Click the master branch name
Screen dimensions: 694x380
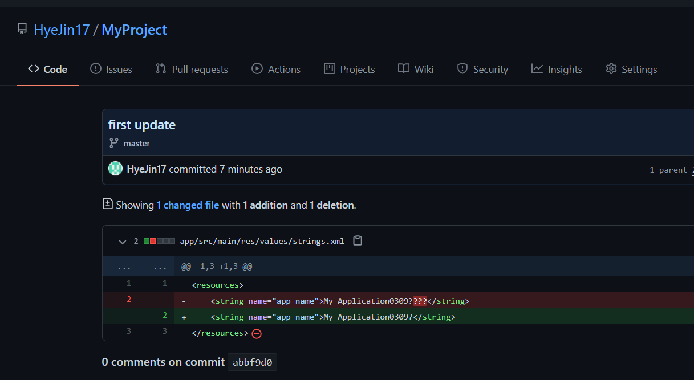coord(137,144)
